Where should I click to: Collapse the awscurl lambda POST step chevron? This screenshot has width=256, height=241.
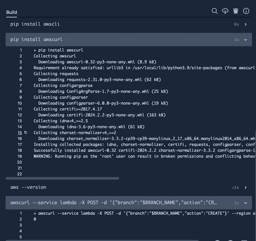[246, 203]
